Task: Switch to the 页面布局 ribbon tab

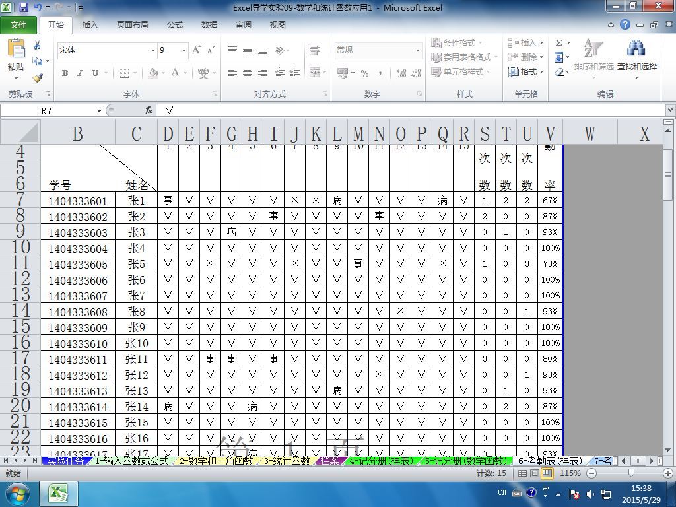Action: pos(132,25)
